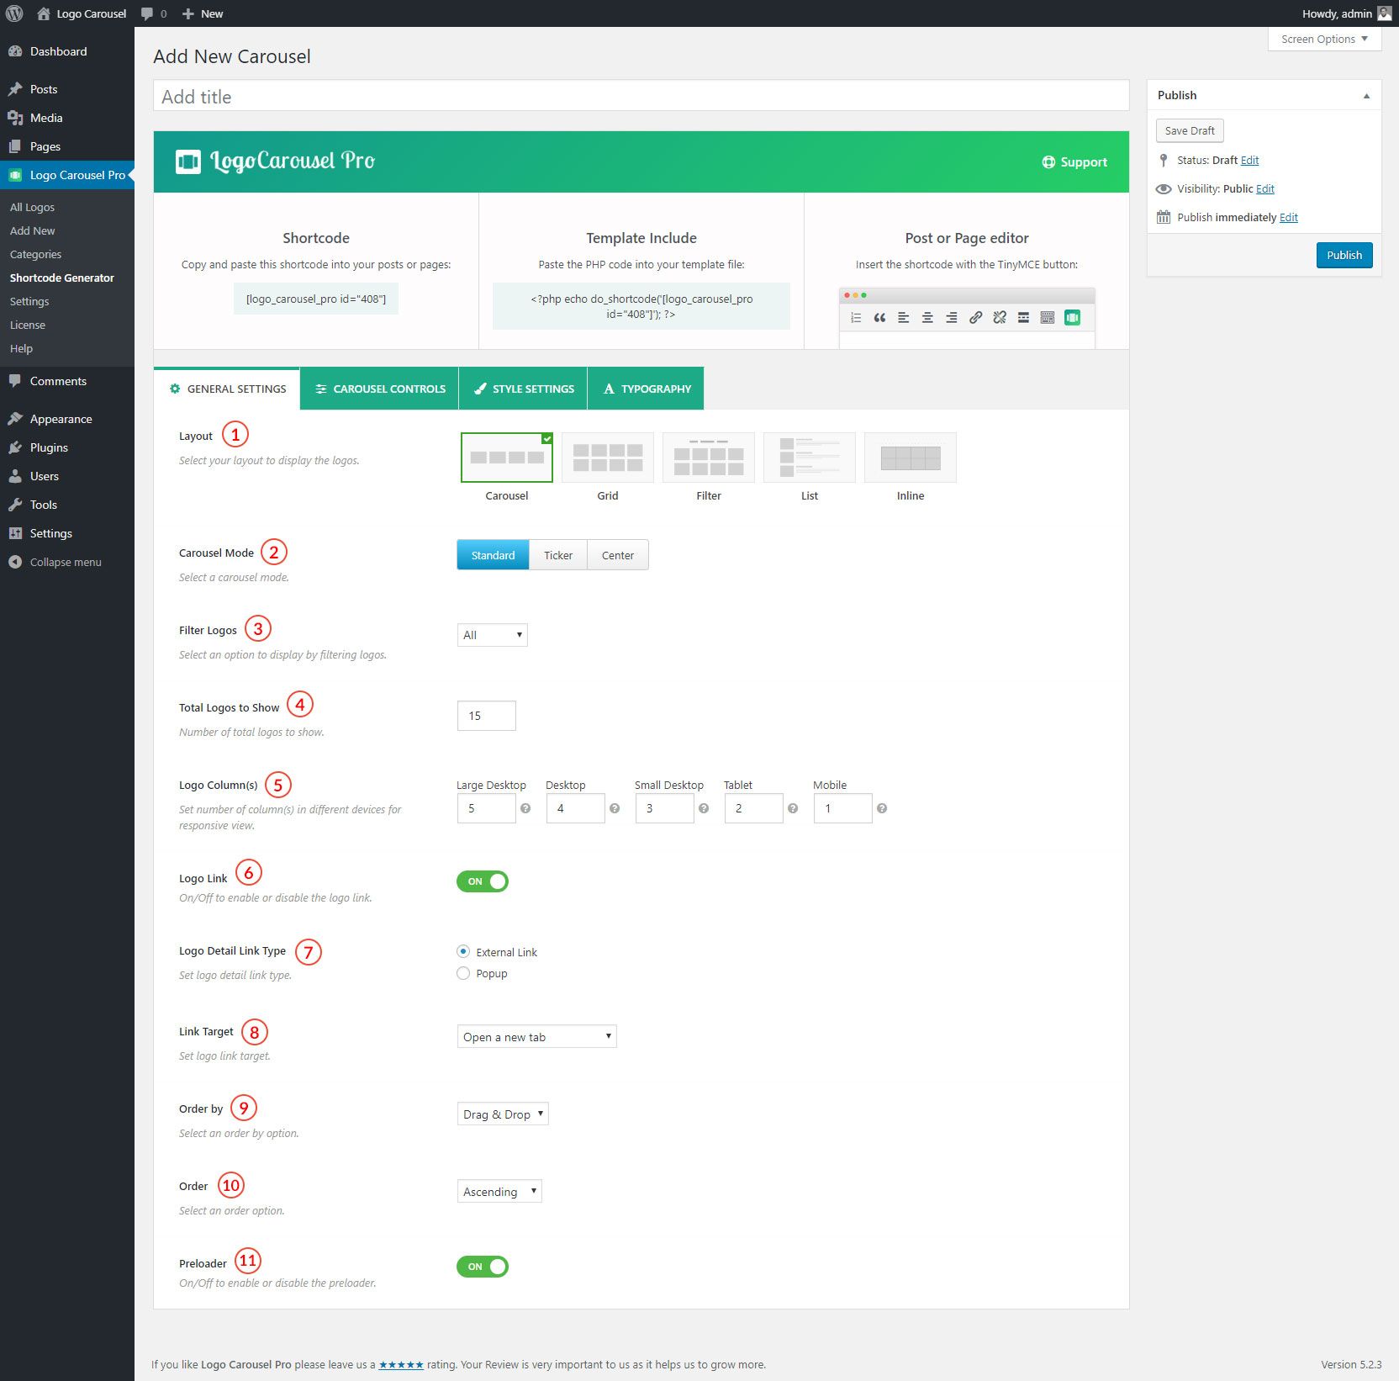1399x1381 pixels.
Task: Click the Save Draft button
Action: click(x=1190, y=131)
